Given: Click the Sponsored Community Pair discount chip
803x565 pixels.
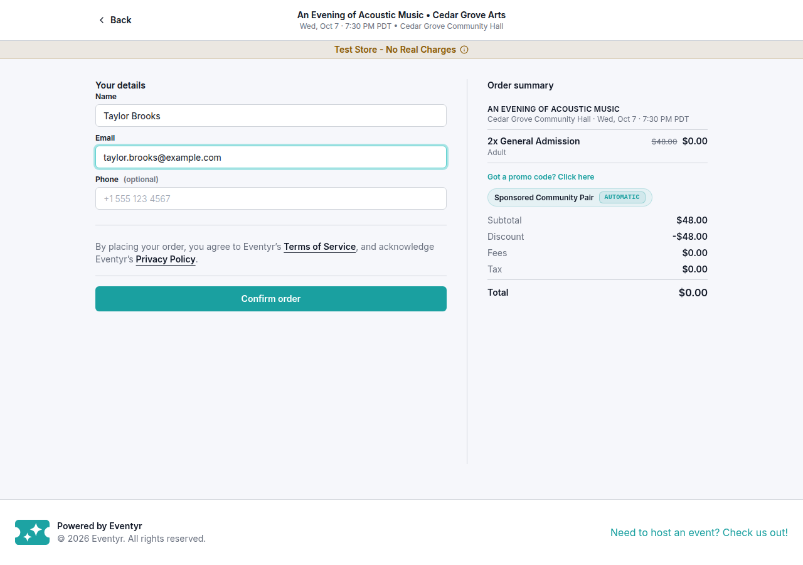Looking at the screenshot, I should pos(570,197).
